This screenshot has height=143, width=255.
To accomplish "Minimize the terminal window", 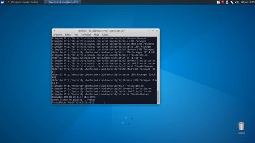I will [x=149, y=31].
